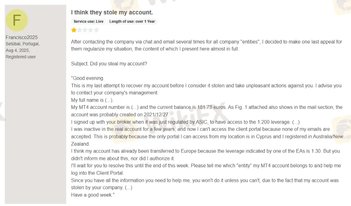This screenshot has width=351, height=206.
Task: Click the "Length of use: over 1 Year" tag
Action: click(x=132, y=22)
